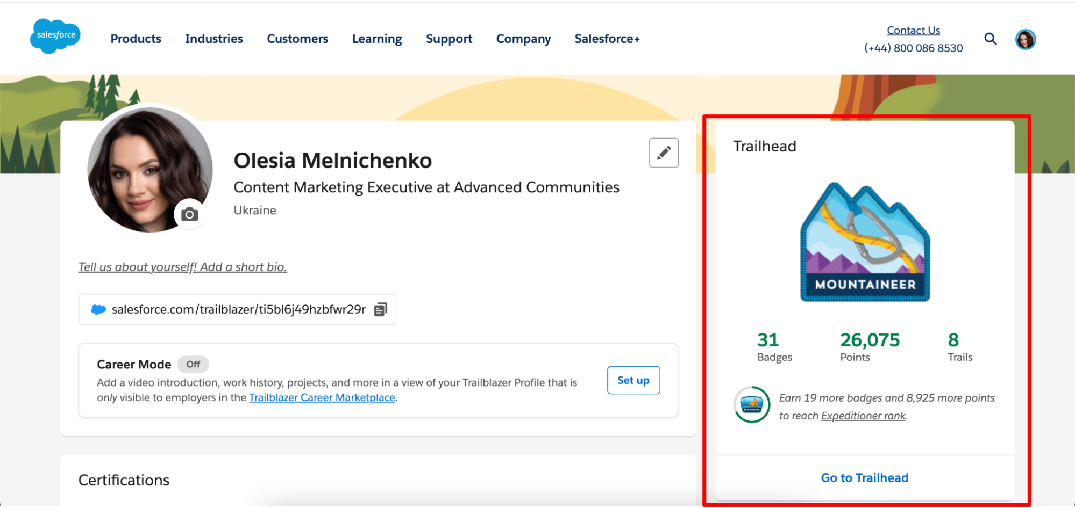Click the Add a short bio link

[x=183, y=267]
